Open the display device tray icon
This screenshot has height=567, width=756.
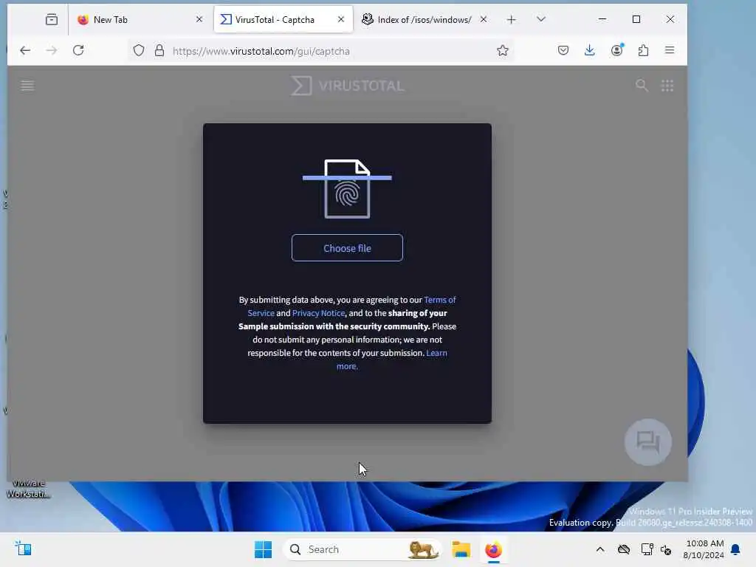tap(647, 549)
